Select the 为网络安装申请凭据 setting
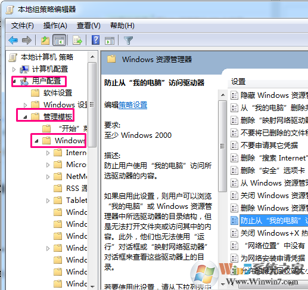Viewport: 308px width, 290px height. point(273,258)
